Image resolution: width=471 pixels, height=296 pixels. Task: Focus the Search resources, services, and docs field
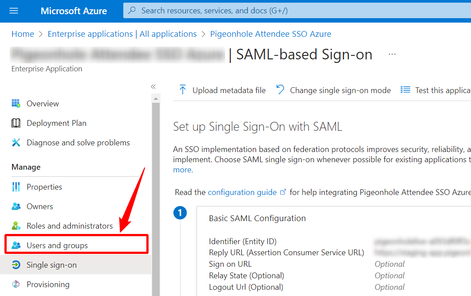tap(297, 11)
